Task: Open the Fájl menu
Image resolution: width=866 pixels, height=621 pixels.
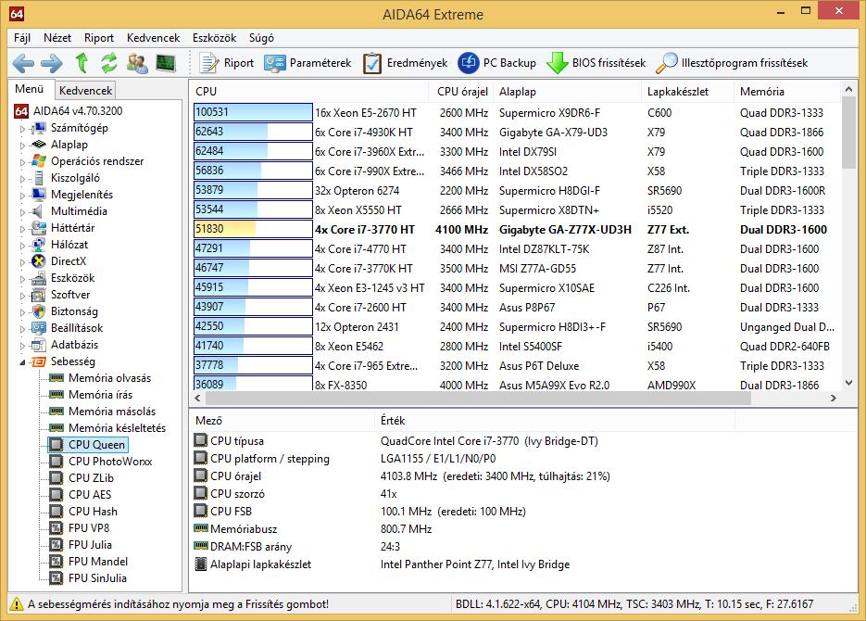Action: 22,38
